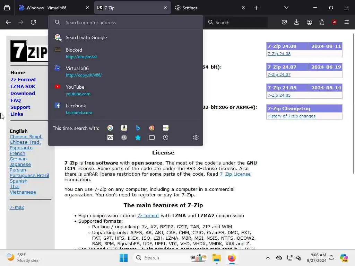
Task: Choose Search with Google suggestion
Action: [125, 37]
